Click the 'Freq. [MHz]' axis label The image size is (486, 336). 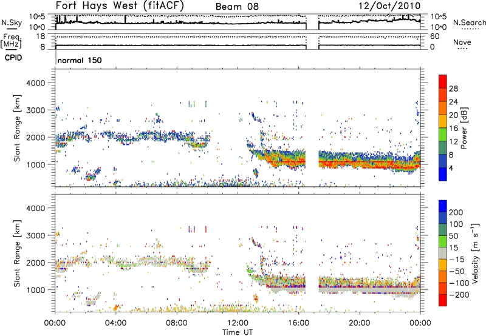coord(11,41)
